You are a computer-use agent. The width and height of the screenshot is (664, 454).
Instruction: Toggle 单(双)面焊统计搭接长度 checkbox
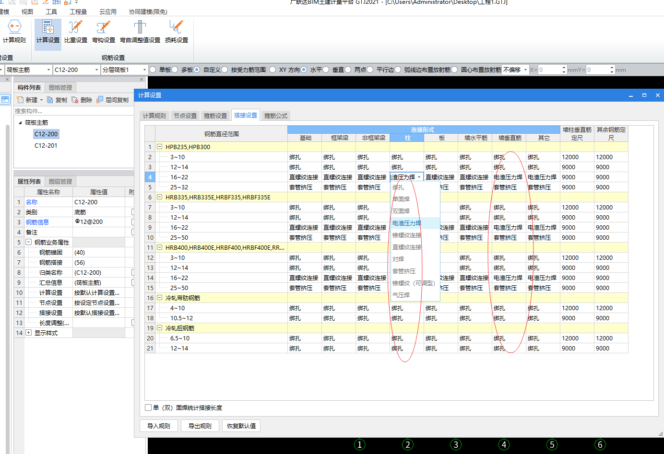pyautogui.click(x=148, y=407)
